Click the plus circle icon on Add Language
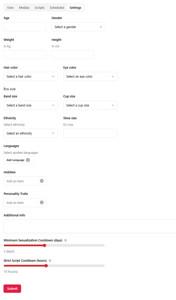Viewport: 176px width, 300px height. (x=28, y=160)
